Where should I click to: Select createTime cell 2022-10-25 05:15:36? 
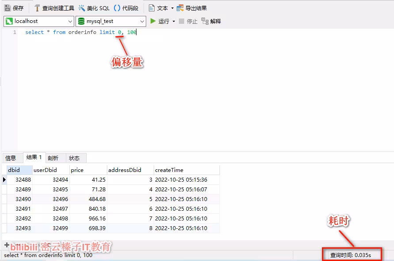tap(187, 180)
